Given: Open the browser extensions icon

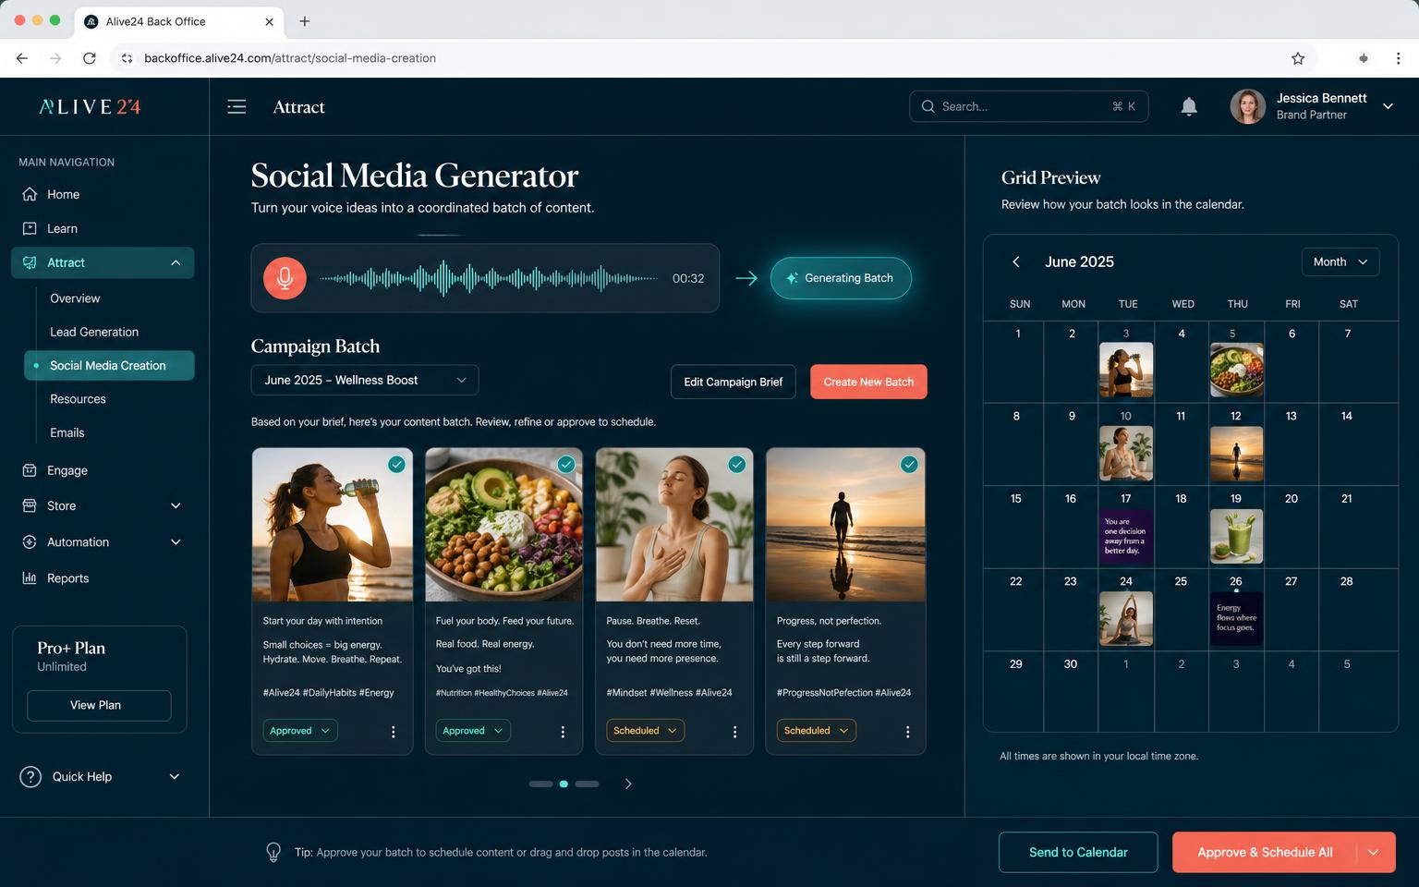Looking at the screenshot, I should coord(1364,58).
